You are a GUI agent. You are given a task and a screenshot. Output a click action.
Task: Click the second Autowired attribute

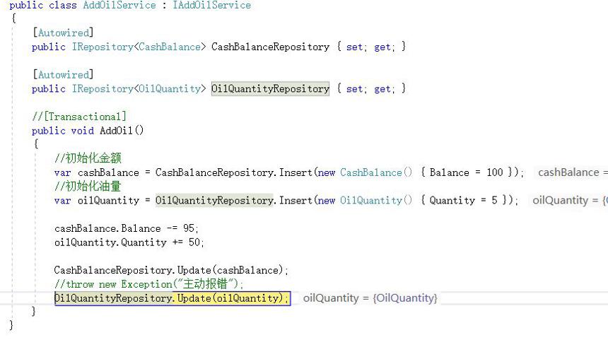pyautogui.click(x=63, y=74)
